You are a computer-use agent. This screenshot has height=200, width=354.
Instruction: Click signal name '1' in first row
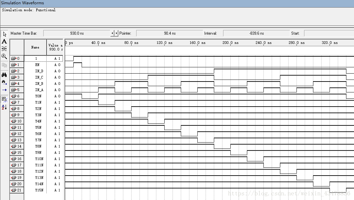36,58
